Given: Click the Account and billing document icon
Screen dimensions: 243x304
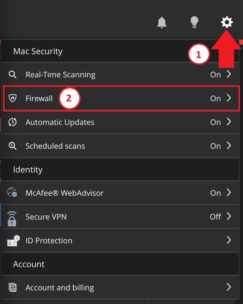Looking at the screenshot, I should 12,287.
